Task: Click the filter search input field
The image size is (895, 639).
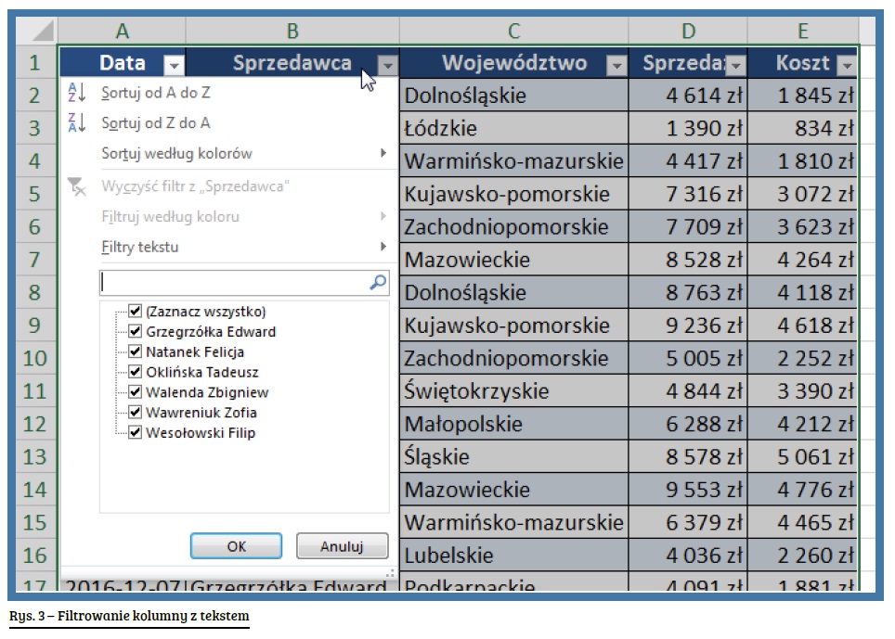Action: [x=232, y=282]
